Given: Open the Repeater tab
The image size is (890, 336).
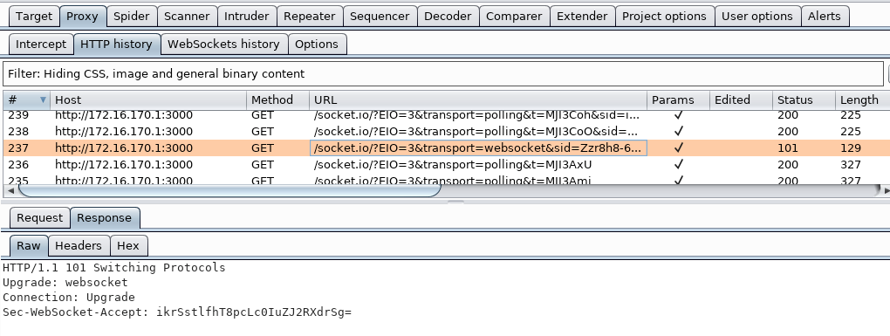Looking at the screenshot, I should point(310,17).
